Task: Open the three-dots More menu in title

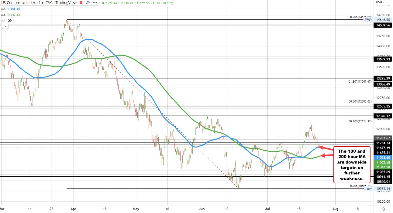Action: coord(94,3)
